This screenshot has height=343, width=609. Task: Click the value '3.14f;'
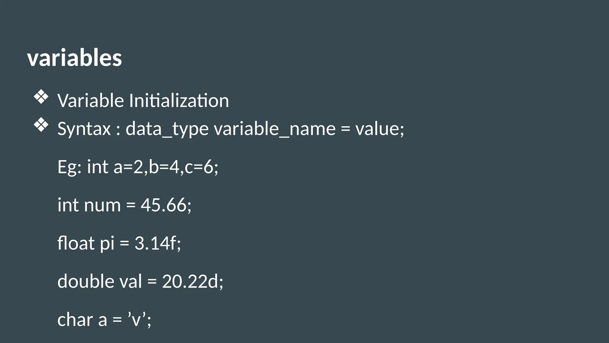(158, 243)
